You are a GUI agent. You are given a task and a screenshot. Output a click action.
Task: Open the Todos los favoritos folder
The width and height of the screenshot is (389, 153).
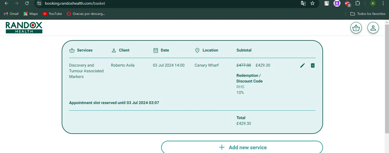(x=368, y=14)
